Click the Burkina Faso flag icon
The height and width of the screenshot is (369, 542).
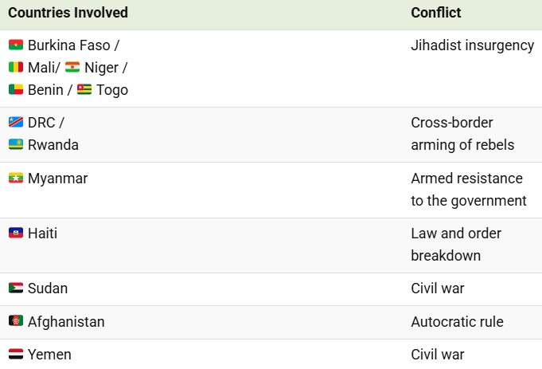coord(16,45)
